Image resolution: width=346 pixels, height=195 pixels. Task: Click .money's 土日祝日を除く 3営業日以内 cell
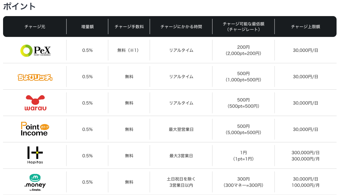[x=181, y=182]
